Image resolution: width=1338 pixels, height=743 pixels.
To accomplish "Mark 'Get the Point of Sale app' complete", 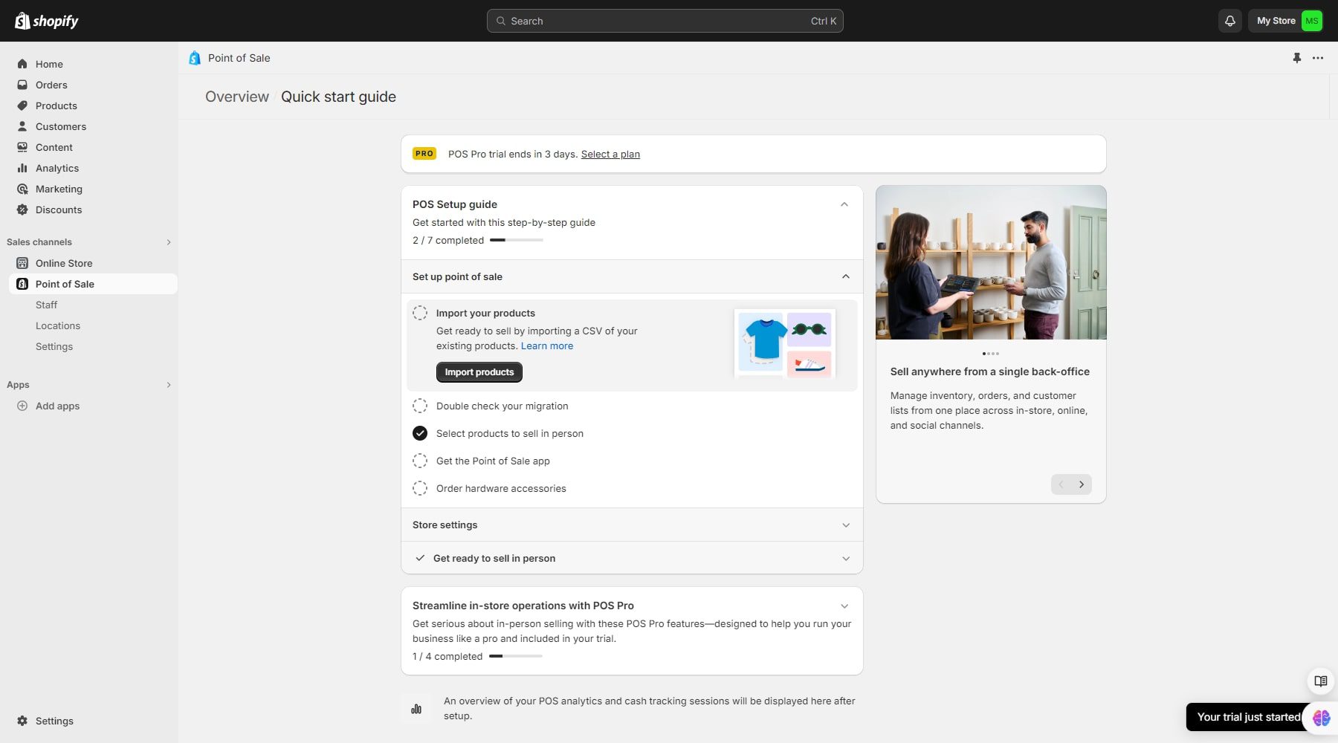I will click(419, 461).
